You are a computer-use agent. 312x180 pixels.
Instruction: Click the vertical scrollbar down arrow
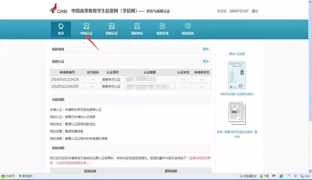click(x=310, y=171)
